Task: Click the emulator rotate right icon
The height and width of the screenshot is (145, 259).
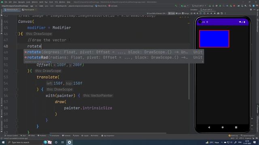Action: 204,13
